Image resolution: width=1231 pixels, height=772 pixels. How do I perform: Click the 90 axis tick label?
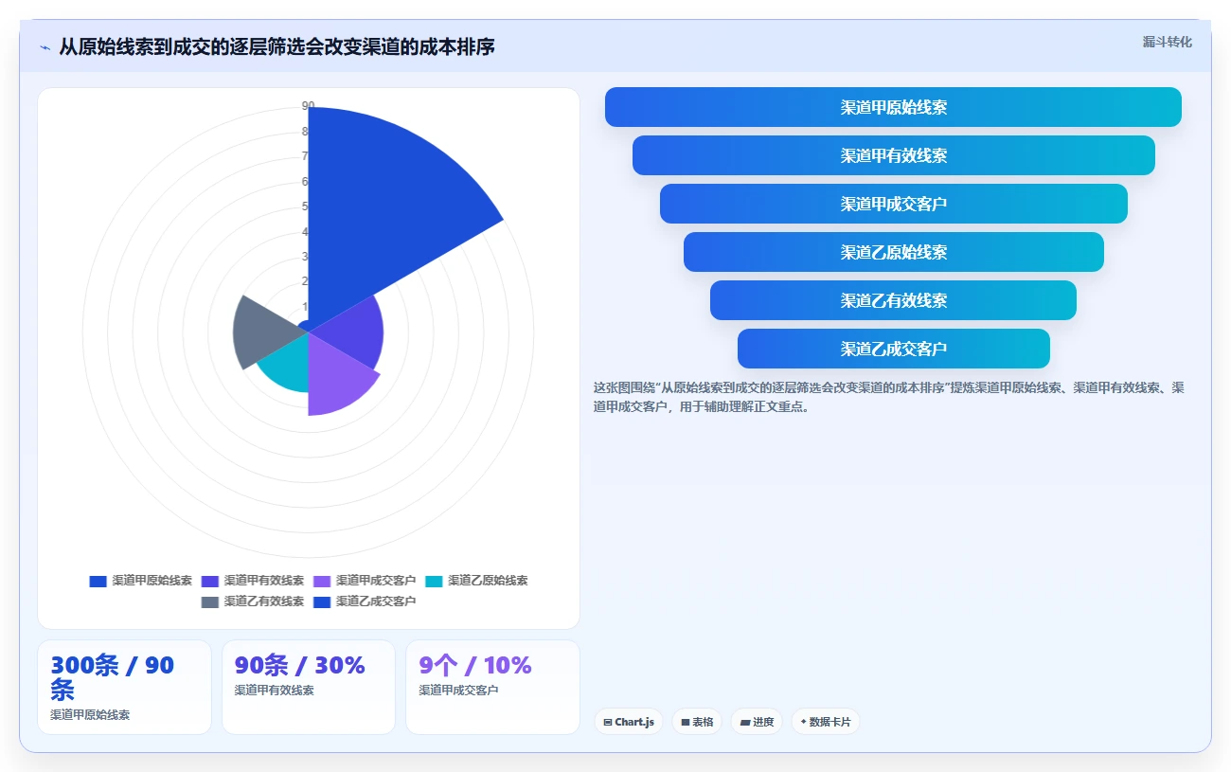[x=308, y=105]
